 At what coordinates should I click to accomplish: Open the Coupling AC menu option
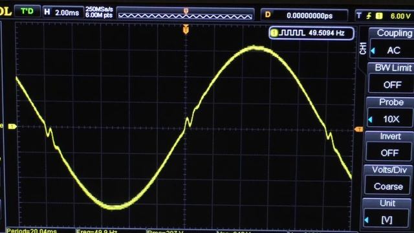(x=391, y=43)
